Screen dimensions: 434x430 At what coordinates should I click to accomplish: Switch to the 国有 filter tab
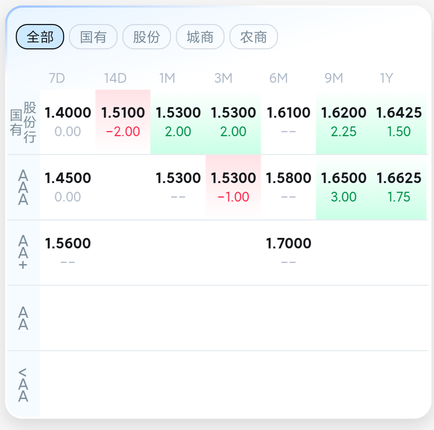pyautogui.click(x=93, y=37)
